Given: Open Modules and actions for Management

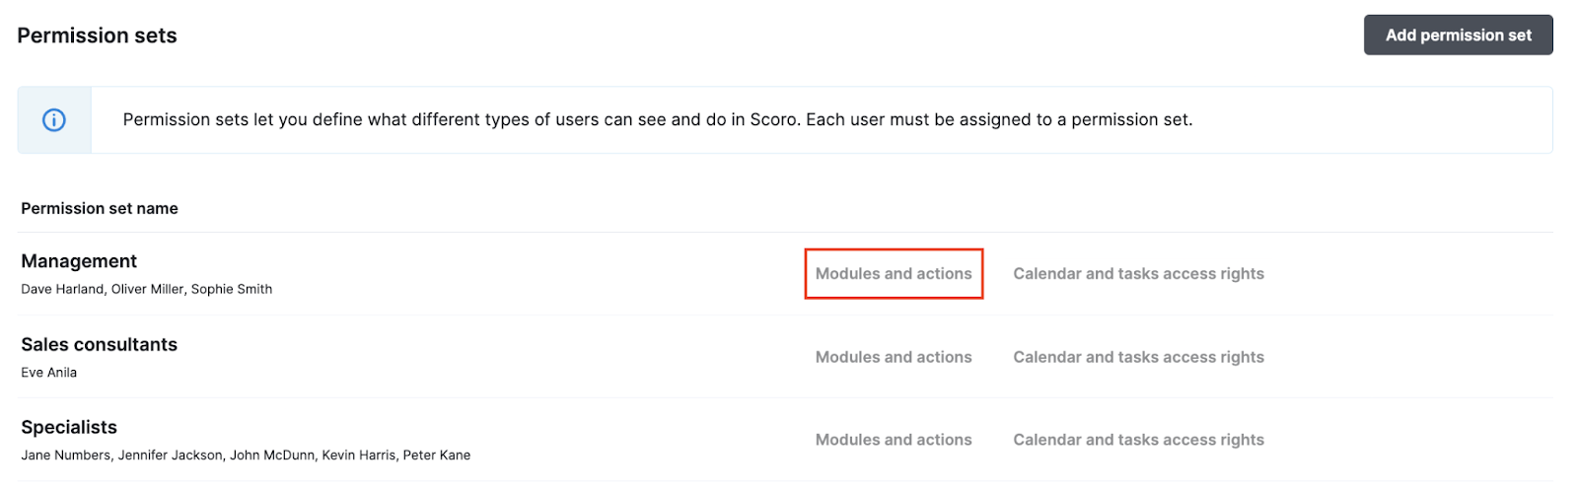Looking at the screenshot, I should [x=894, y=274].
